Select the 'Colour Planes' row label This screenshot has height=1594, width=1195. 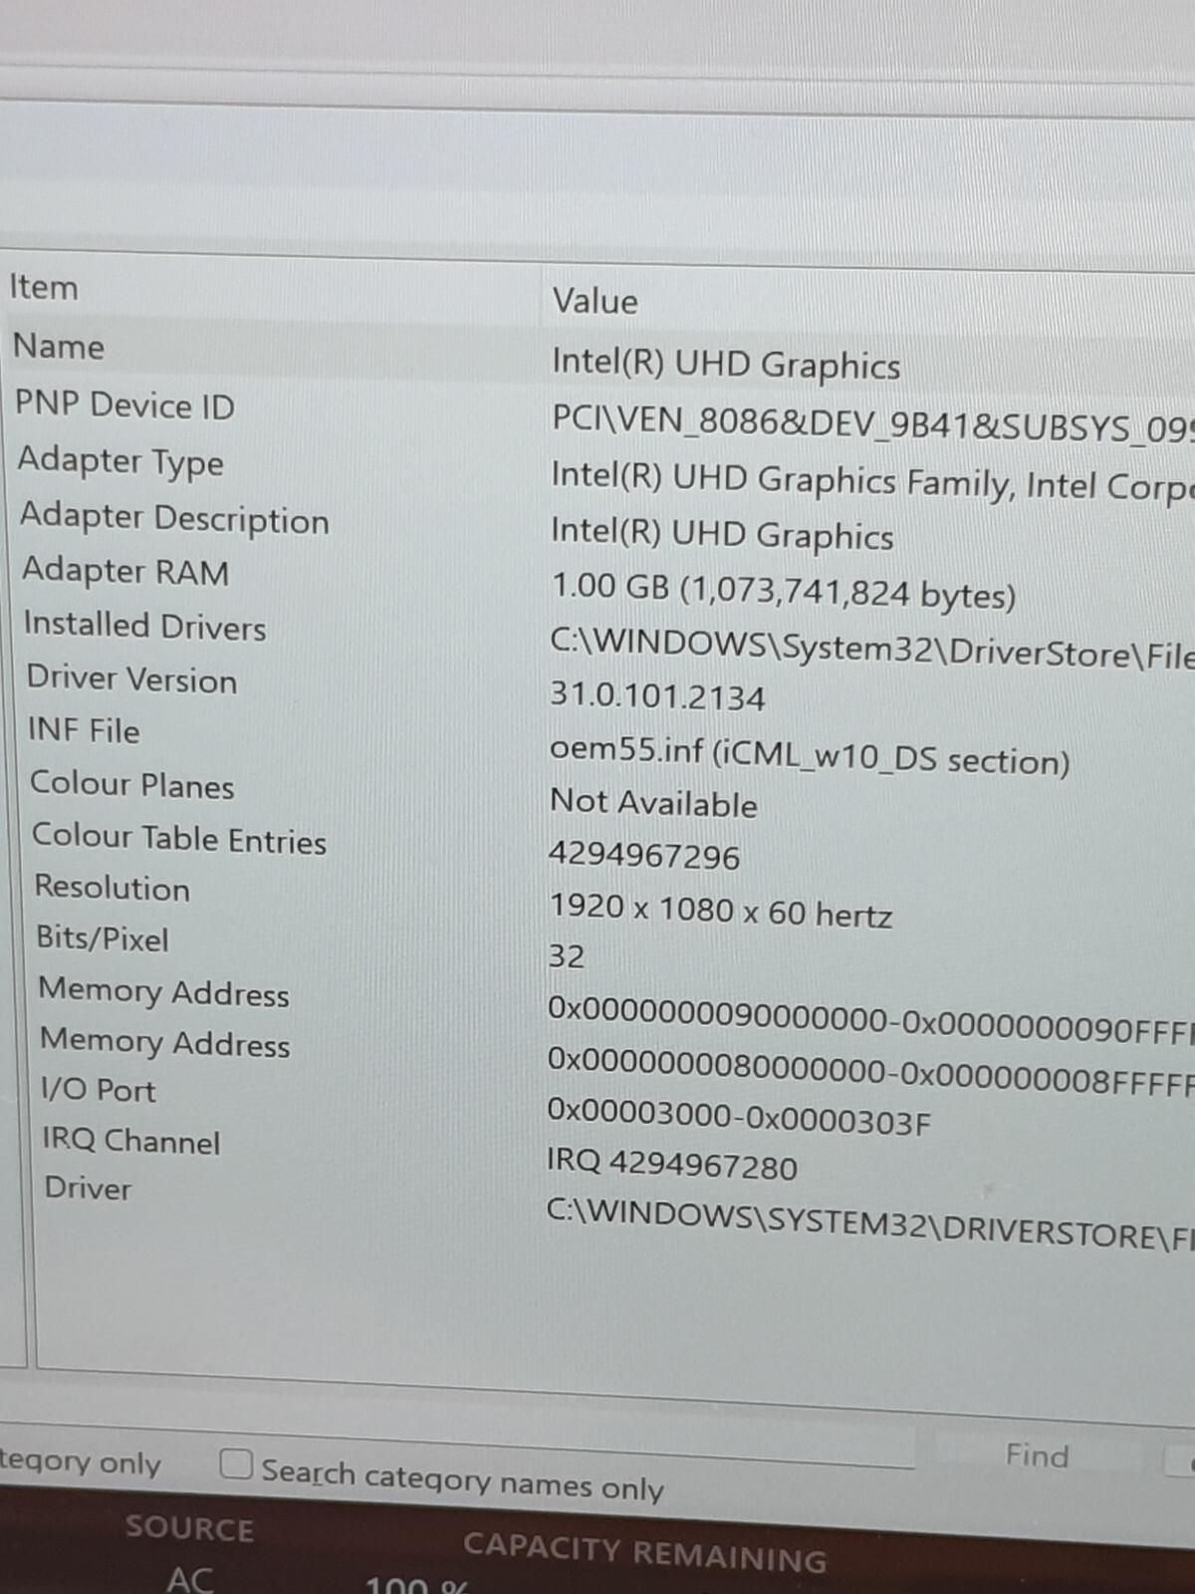point(132,784)
